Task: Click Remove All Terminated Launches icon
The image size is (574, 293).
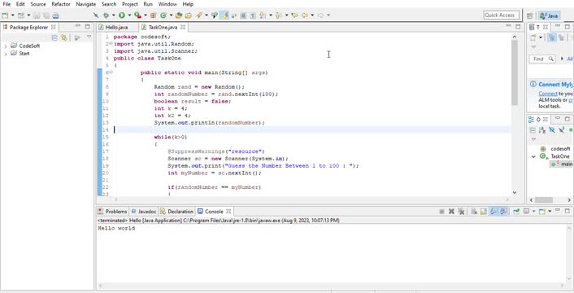Action: (x=461, y=212)
